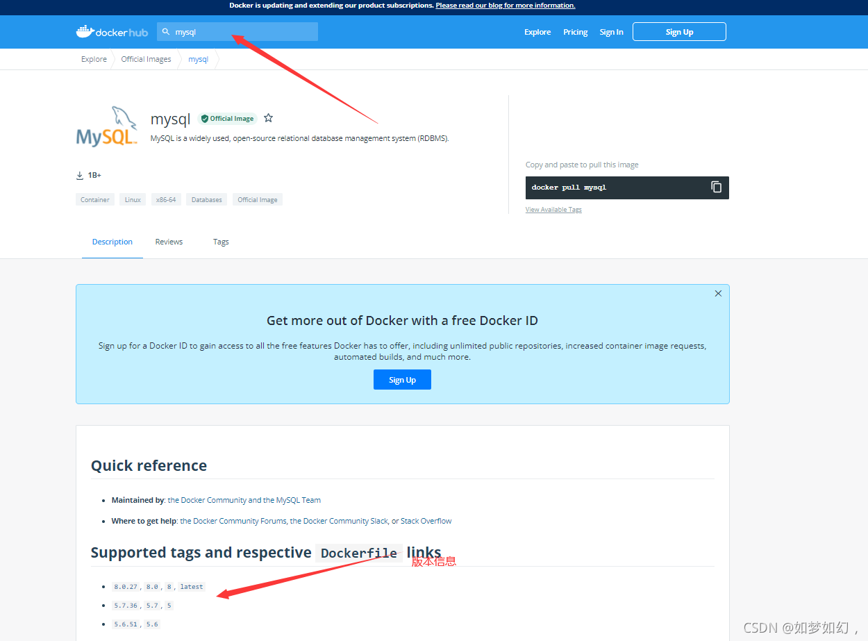Open the 5.6.51 tag Dockerfile link

pyautogui.click(x=125, y=624)
